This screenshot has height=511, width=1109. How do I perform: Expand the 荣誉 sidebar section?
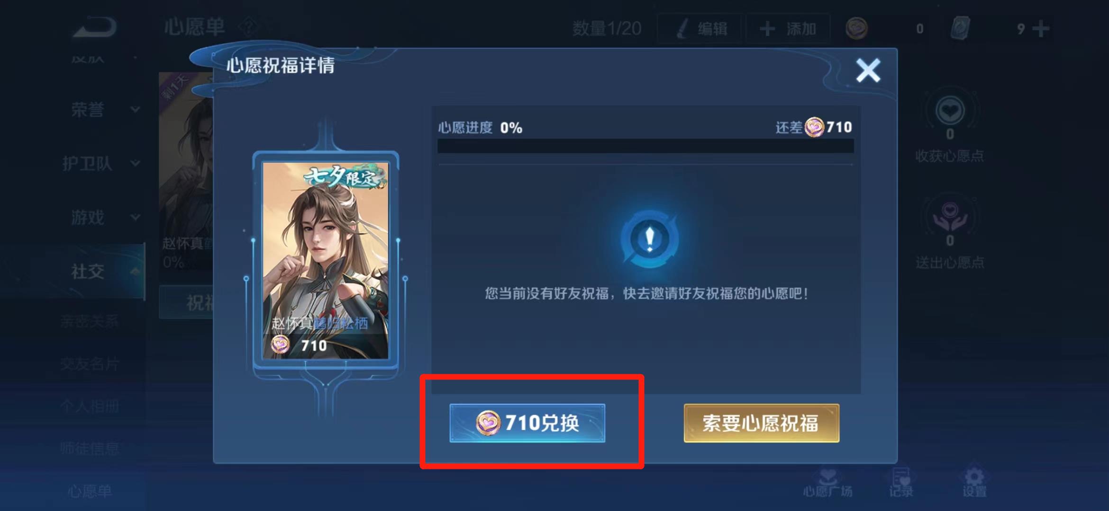(105, 109)
